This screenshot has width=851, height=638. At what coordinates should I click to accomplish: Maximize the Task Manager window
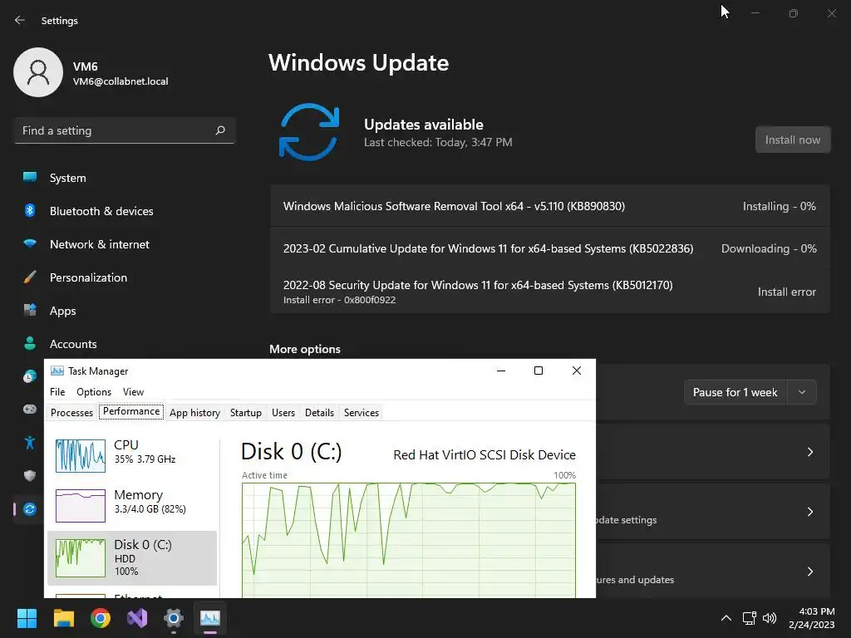point(539,371)
